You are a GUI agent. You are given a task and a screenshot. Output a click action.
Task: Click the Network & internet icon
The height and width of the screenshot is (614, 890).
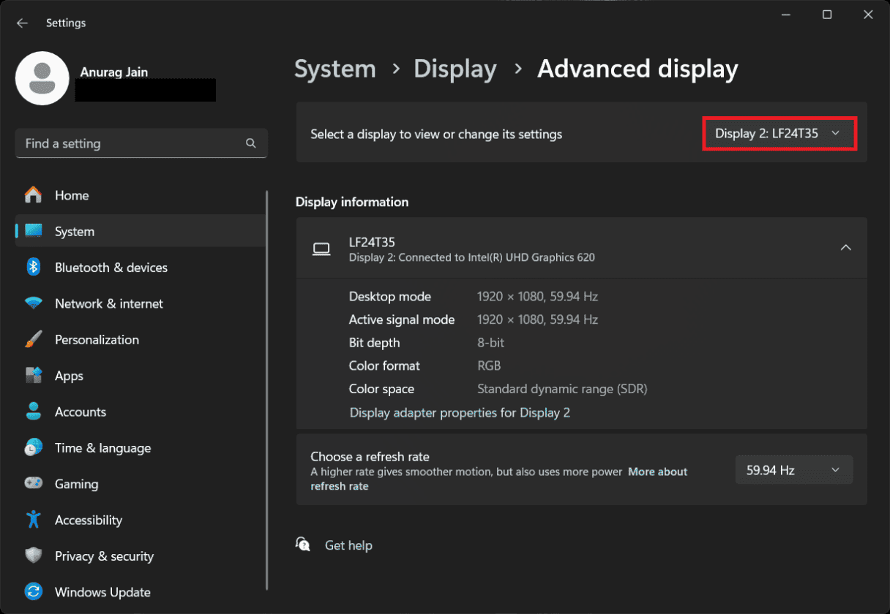(x=33, y=303)
